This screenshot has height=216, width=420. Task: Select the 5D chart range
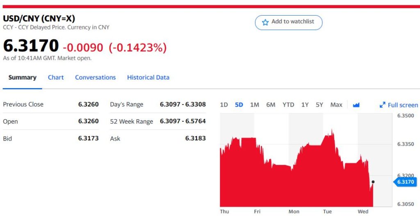coord(239,105)
